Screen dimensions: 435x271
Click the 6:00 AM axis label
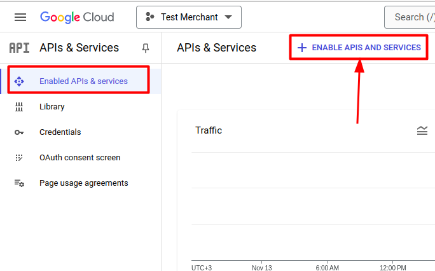click(x=327, y=268)
